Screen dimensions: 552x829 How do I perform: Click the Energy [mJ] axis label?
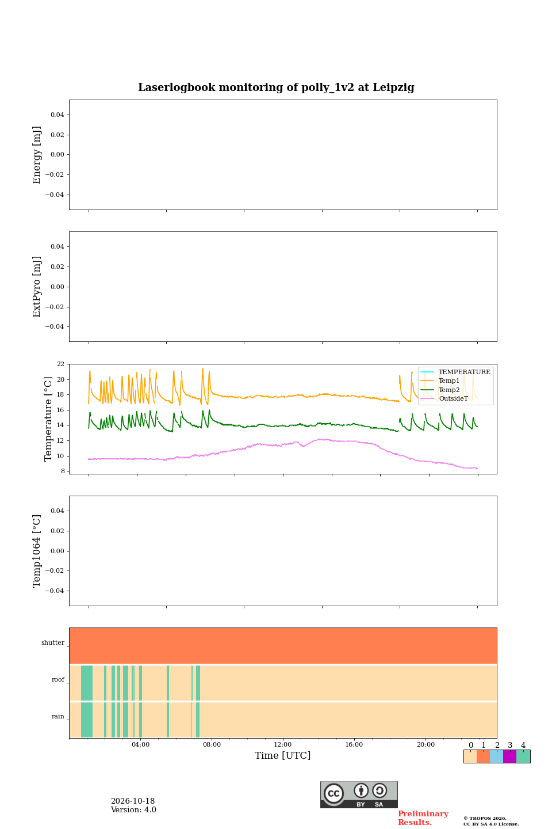tap(37, 155)
